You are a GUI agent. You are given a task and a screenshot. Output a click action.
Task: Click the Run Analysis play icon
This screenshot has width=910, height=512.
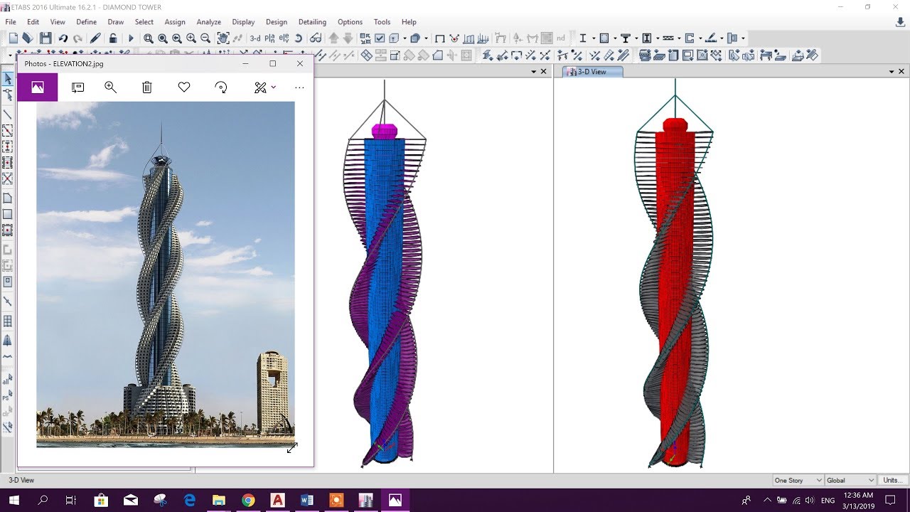click(131, 38)
